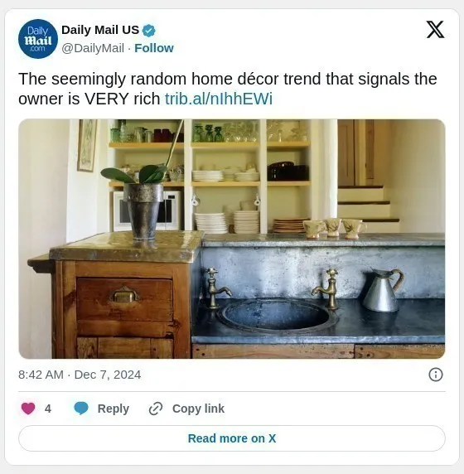This screenshot has height=474, width=464.
Task: Click the Copy link text
Action: click(x=198, y=409)
